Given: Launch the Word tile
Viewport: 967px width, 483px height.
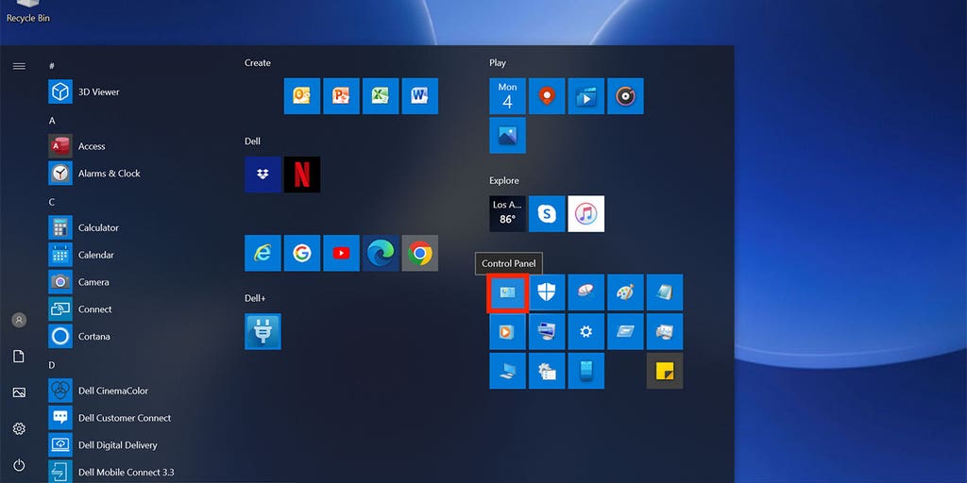Looking at the screenshot, I should click(x=420, y=96).
